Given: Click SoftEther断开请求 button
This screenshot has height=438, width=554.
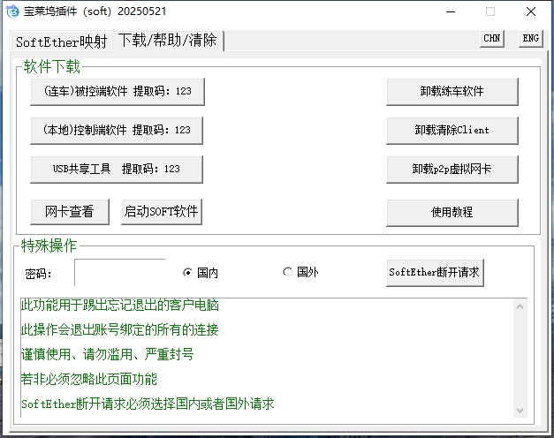Looking at the screenshot, I should [435, 272].
